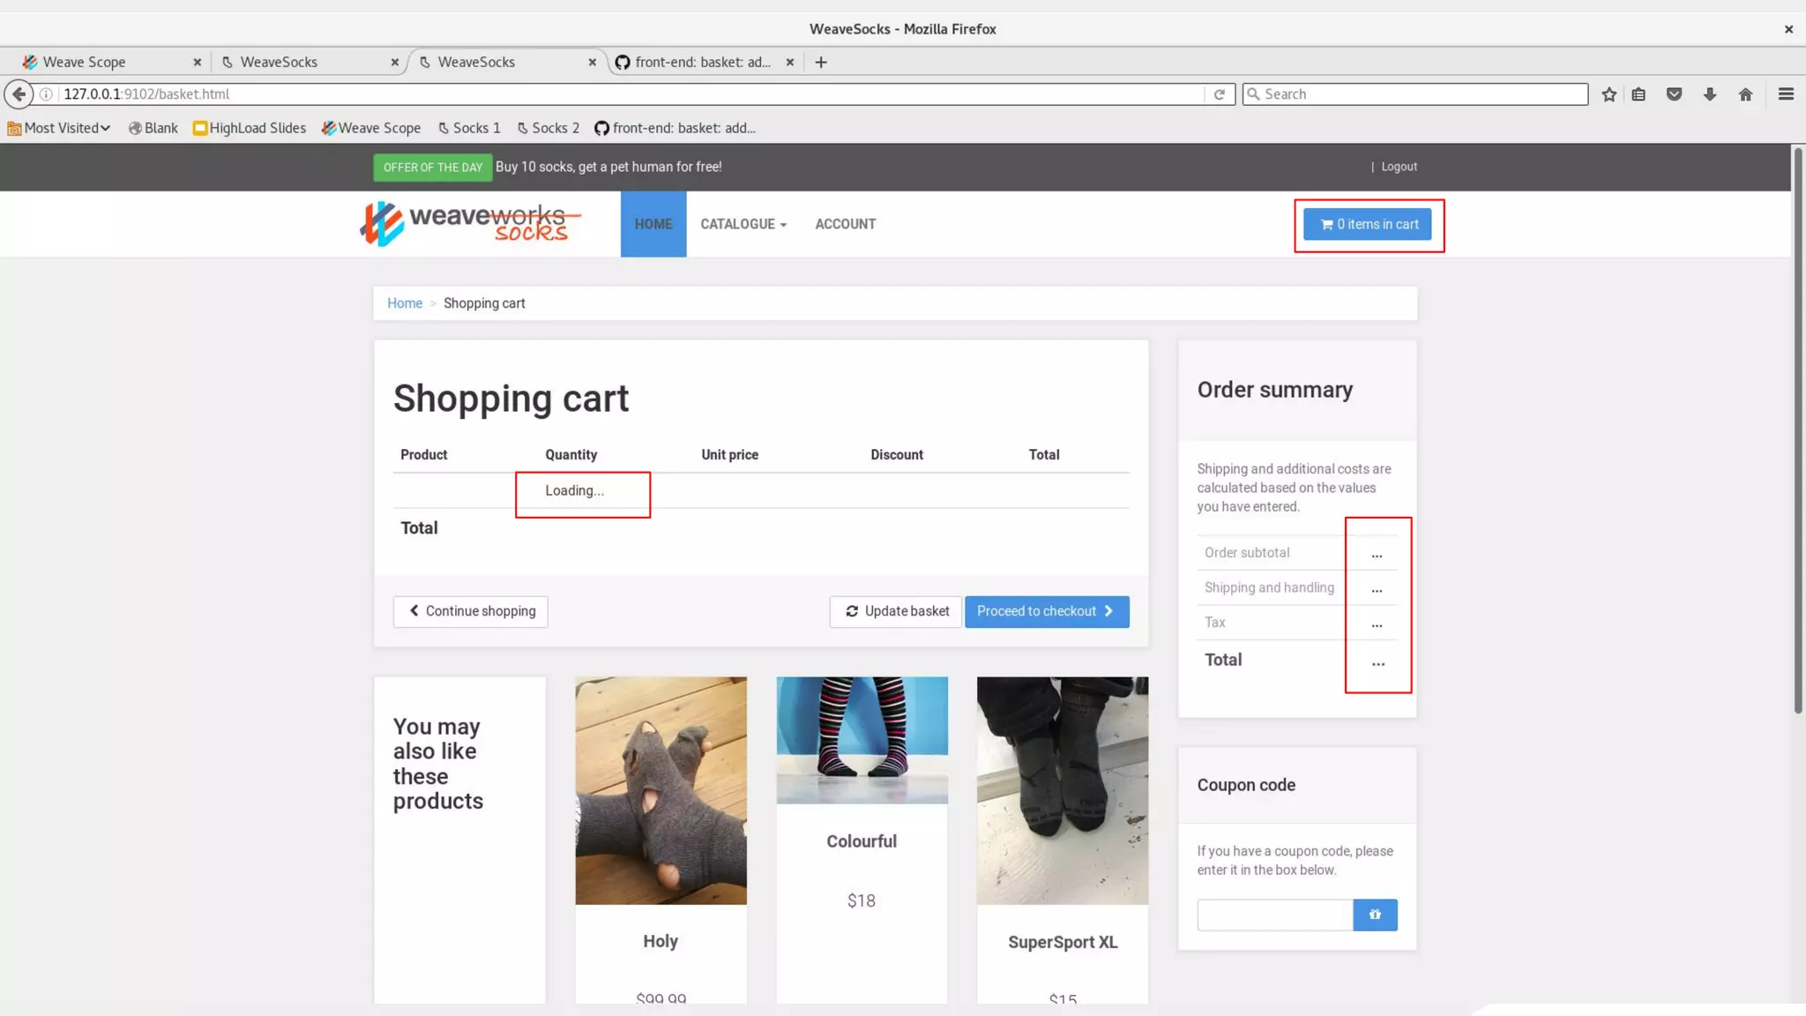Expand the Most Visited bookmarks folder
Image resolution: width=1806 pixels, height=1016 pixels.
tap(59, 128)
